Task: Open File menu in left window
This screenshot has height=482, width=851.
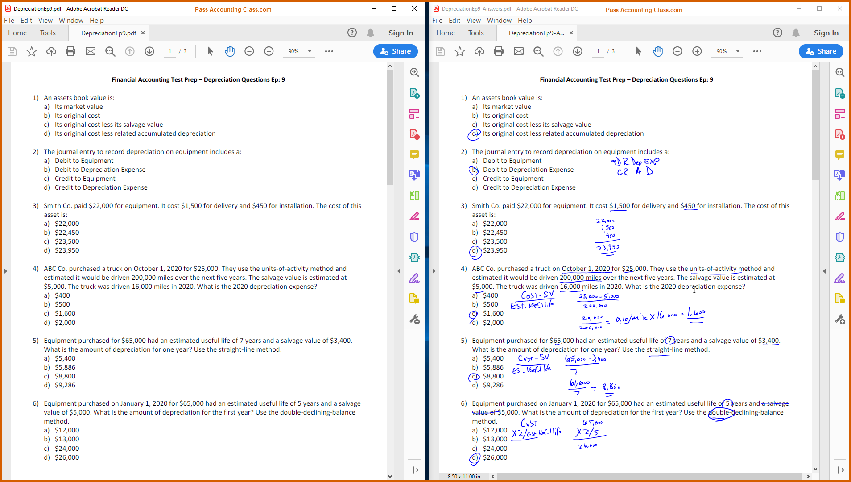Action: click(9, 20)
